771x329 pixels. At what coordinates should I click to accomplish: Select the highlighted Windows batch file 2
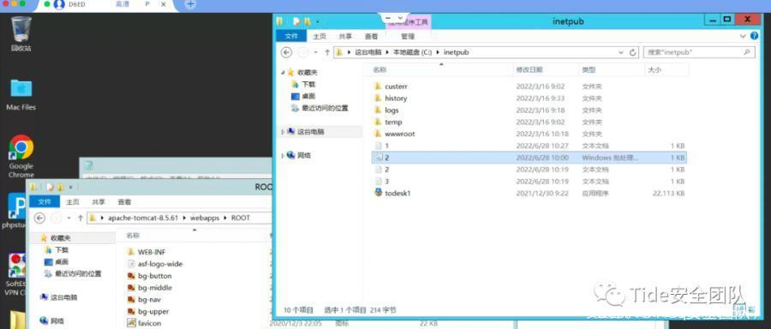point(529,158)
